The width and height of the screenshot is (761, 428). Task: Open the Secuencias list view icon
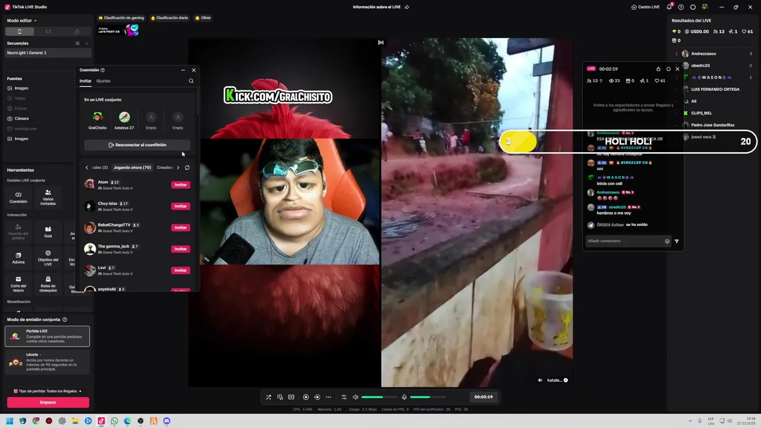77,43
